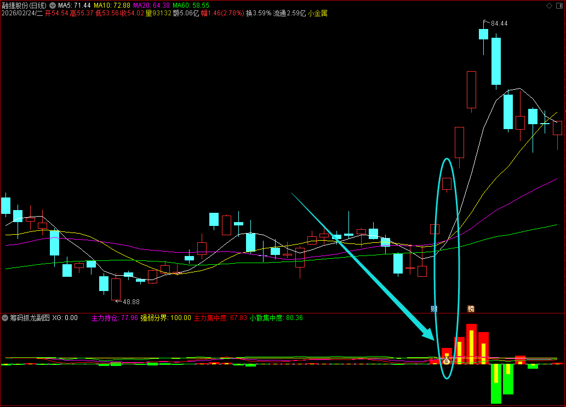Click the open price 开54.54
The image size is (566, 407).
click(56, 13)
